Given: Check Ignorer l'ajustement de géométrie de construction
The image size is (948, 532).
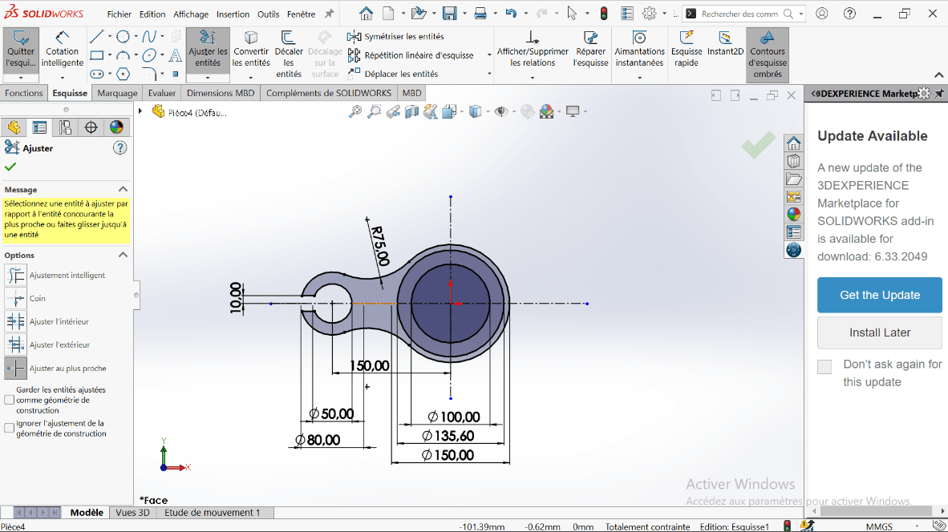Looking at the screenshot, I should point(10,429).
